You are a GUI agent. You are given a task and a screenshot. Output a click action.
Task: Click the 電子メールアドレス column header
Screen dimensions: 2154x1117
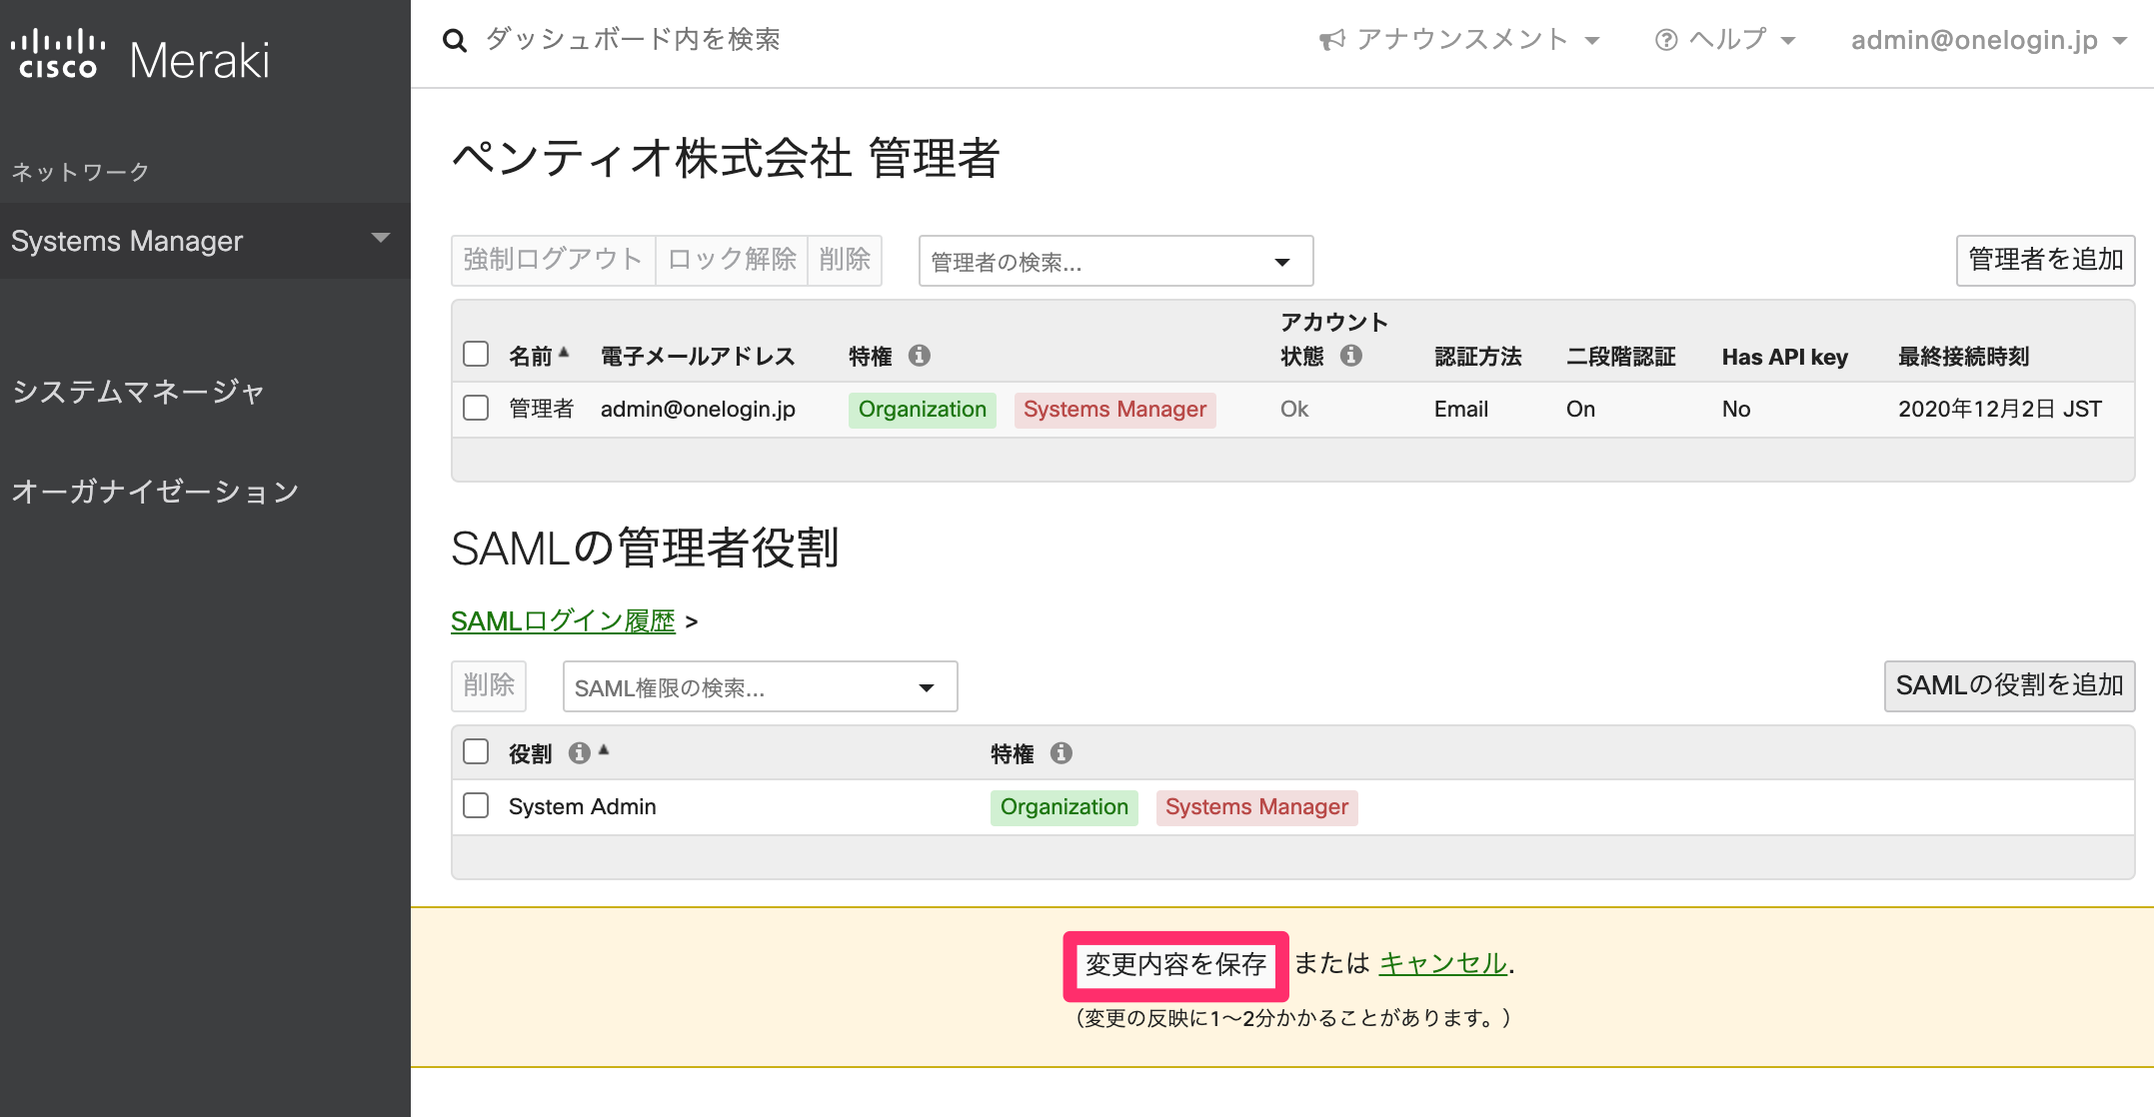point(698,357)
